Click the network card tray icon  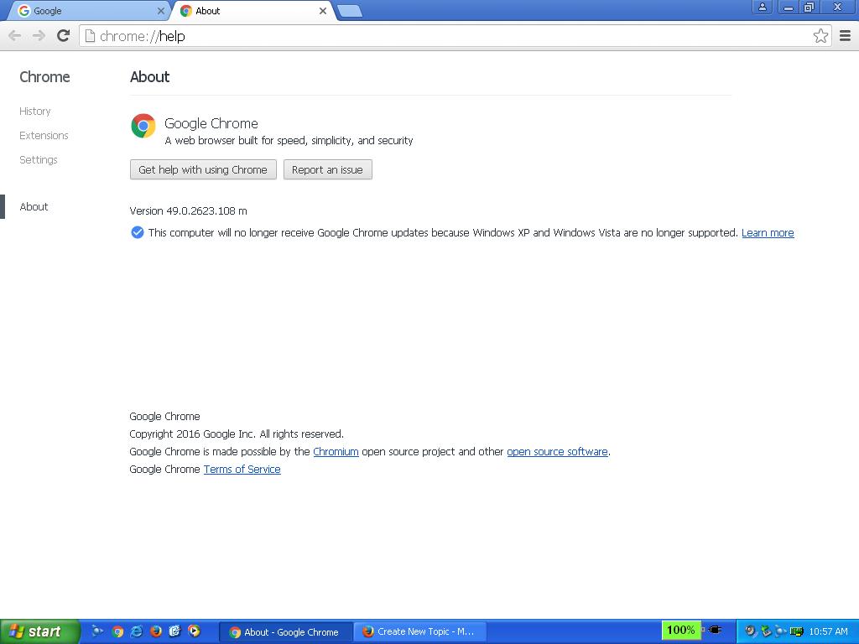(797, 631)
